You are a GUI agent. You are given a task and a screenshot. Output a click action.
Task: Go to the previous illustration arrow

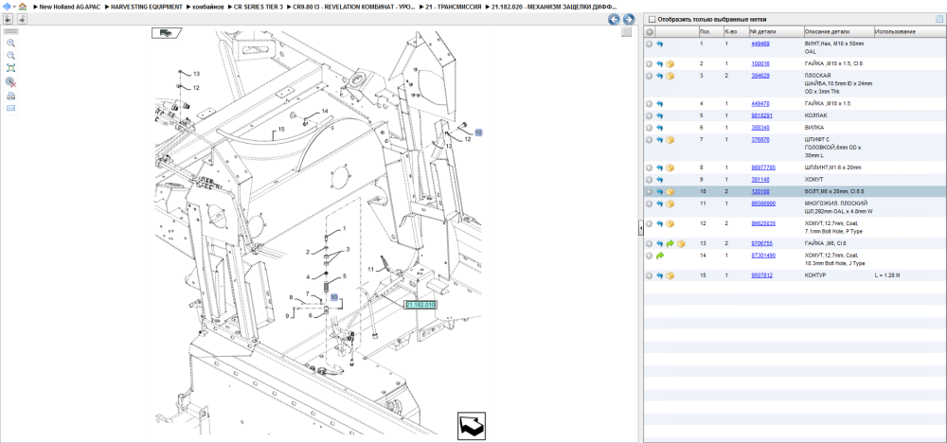pos(614,19)
